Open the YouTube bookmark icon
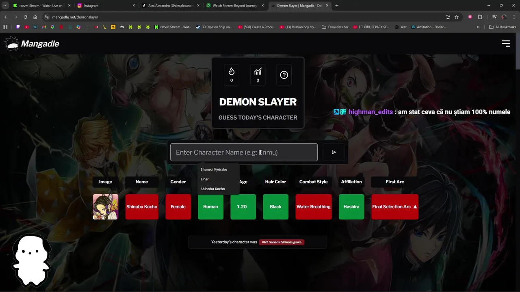This screenshot has width=520, height=292. pos(26,27)
